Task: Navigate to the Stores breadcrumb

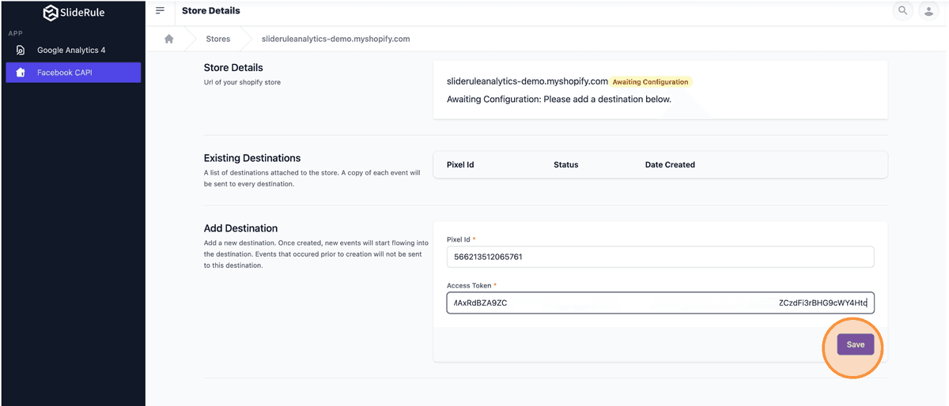Action: pos(218,39)
